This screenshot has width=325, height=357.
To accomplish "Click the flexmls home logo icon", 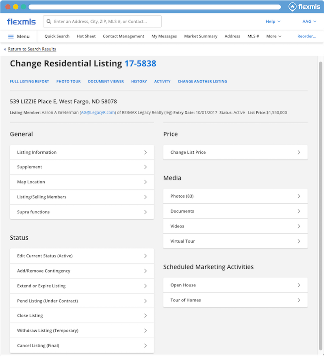I will click(292, 6).
